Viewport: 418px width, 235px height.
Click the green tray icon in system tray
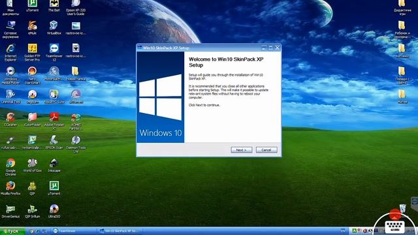tap(354, 230)
